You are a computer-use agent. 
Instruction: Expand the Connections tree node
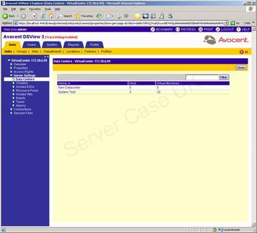point(11,109)
